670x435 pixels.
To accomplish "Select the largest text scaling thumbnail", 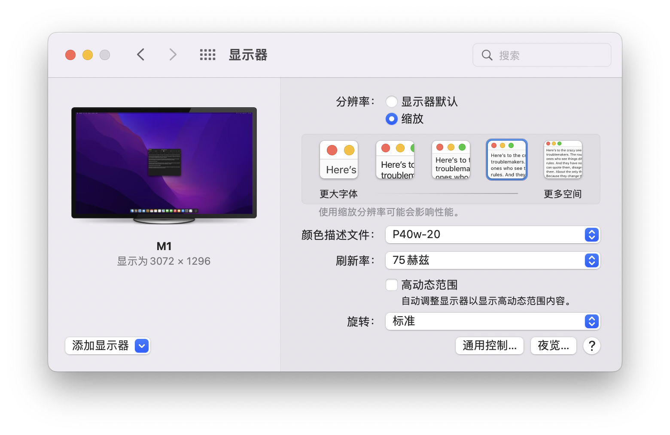I will click(339, 160).
